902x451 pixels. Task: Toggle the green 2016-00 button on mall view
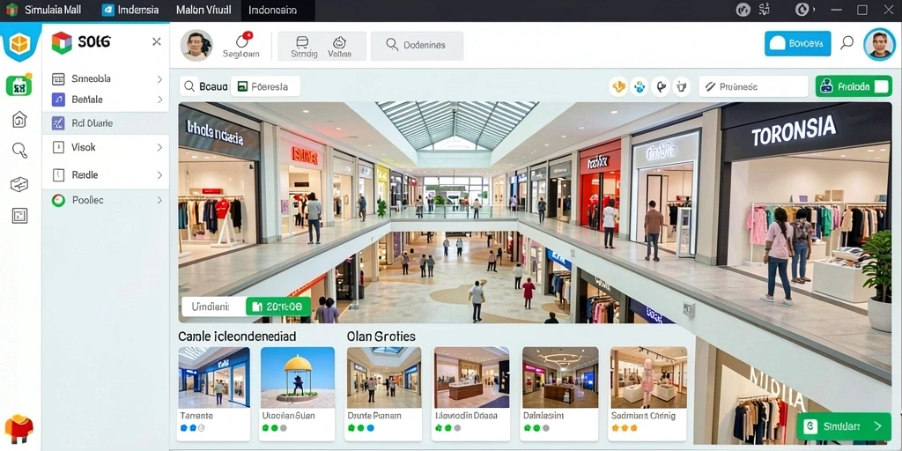point(277,307)
